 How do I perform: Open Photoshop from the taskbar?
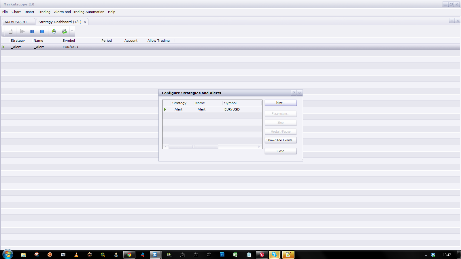(222, 255)
